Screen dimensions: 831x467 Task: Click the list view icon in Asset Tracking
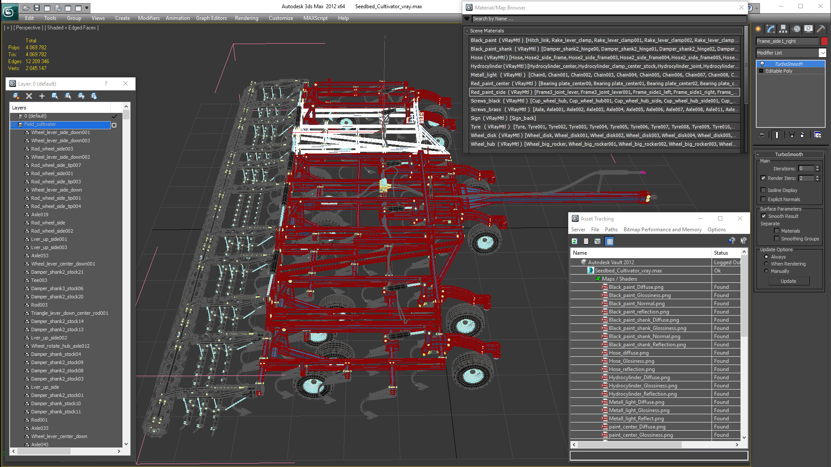586,241
